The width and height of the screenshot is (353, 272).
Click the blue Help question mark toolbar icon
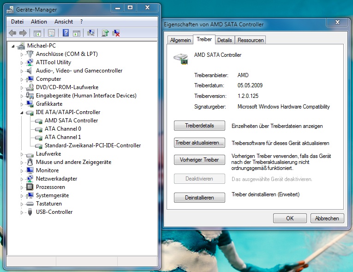coord(66,33)
